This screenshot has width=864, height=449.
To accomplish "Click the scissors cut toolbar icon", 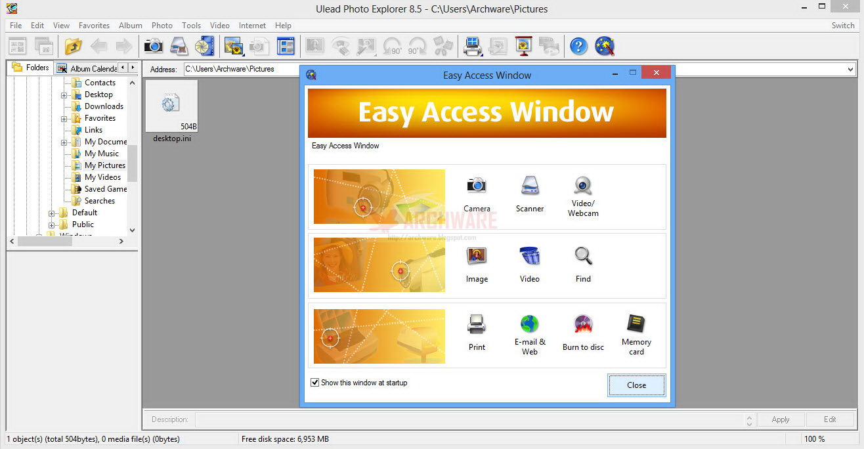I will [444, 46].
